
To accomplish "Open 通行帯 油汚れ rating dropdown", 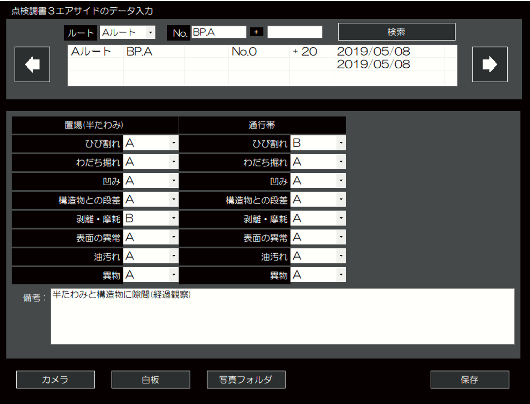I will pyautogui.click(x=341, y=256).
